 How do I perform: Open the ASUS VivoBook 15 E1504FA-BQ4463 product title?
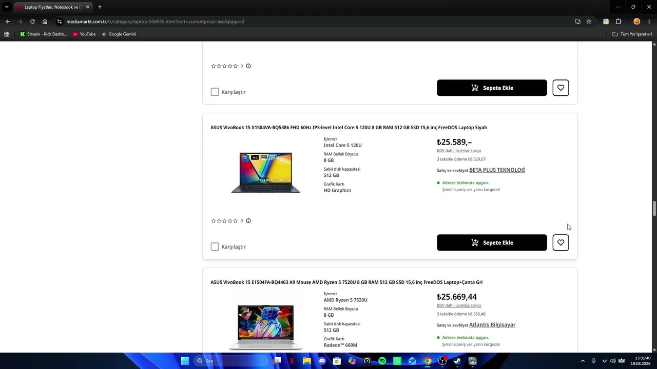point(346,282)
